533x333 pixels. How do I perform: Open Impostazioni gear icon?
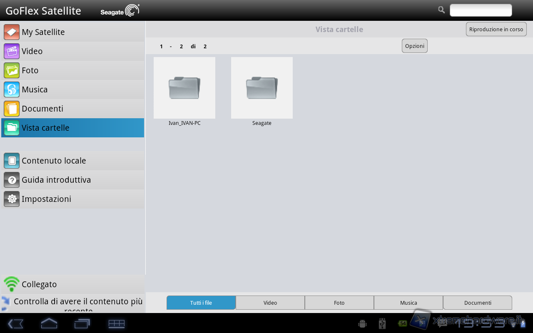coord(12,199)
